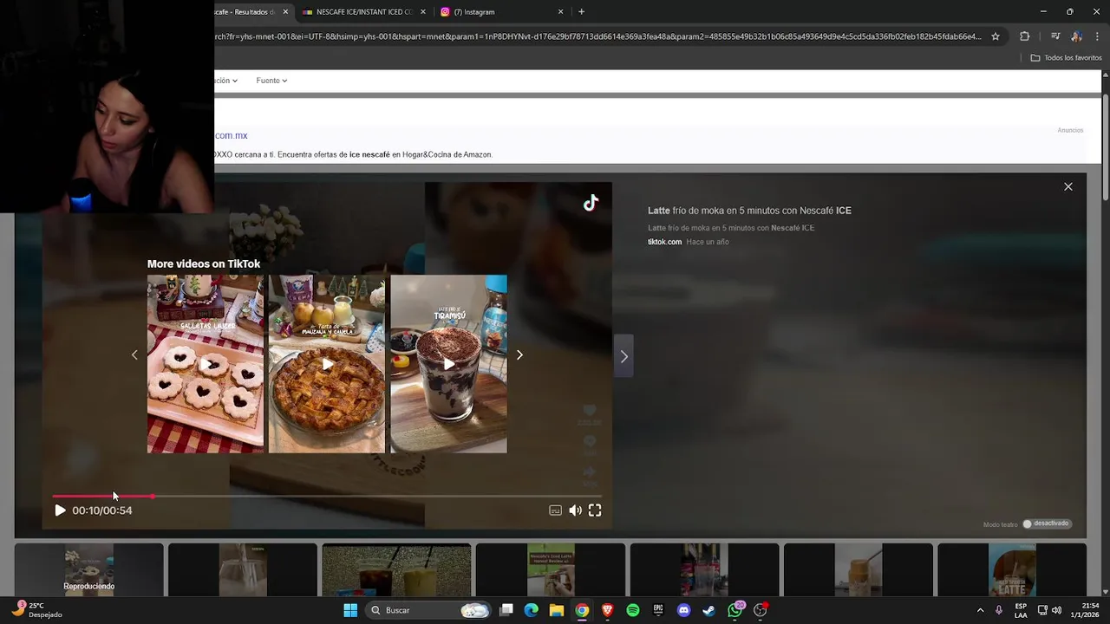Open the Chrome extensions menu
Image resolution: width=1110 pixels, height=624 pixels.
tap(1025, 36)
